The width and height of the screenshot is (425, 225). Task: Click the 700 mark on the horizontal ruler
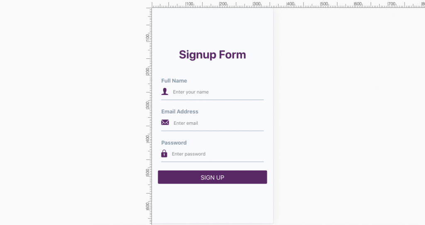[x=388, y=5]
